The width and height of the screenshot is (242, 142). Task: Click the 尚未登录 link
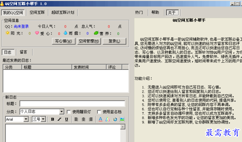[21, 26]
